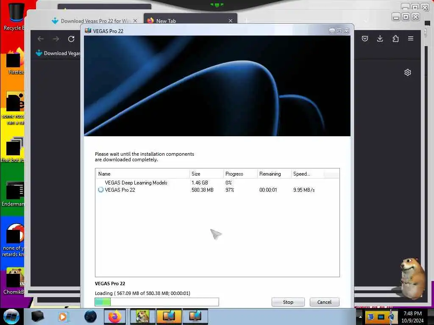Stop the VEGAS Pro 22 download
The image size is (434, 325).
click(288, 302)
